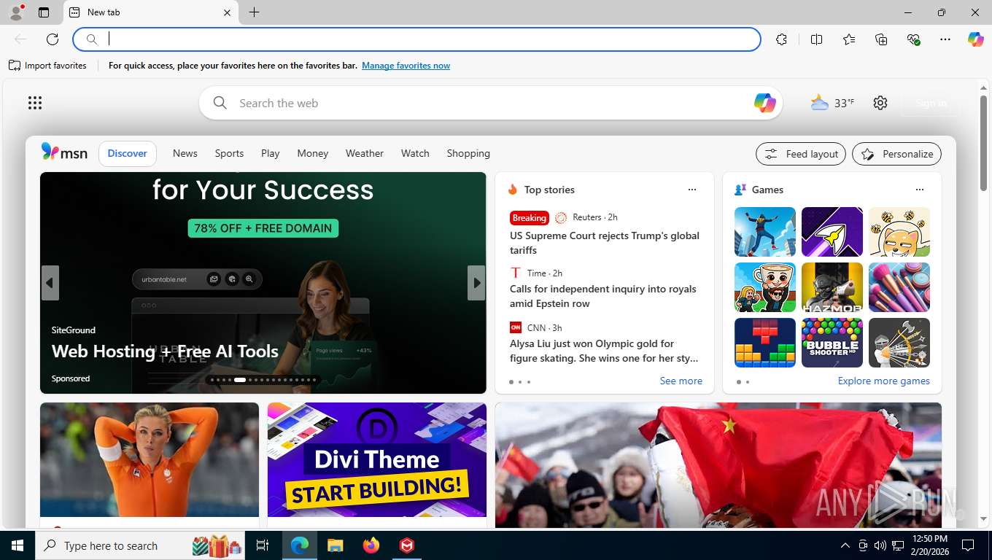Image resolution: width=992 pixels, height=560 pixels.
Task: Open the Windows Start menu
Action: (17, 545)
